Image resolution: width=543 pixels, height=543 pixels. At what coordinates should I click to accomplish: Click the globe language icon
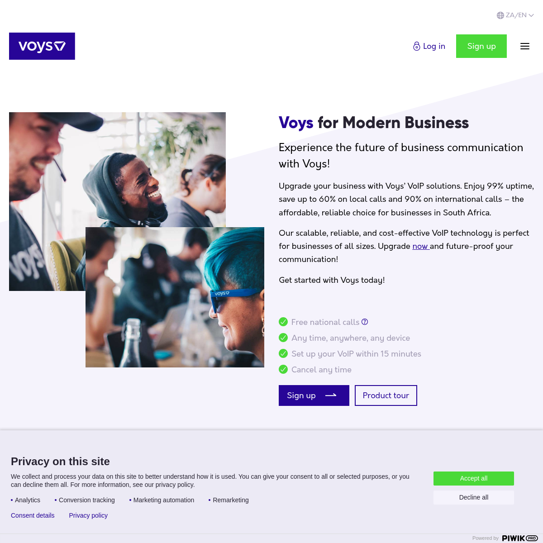(x=500, y=15)
